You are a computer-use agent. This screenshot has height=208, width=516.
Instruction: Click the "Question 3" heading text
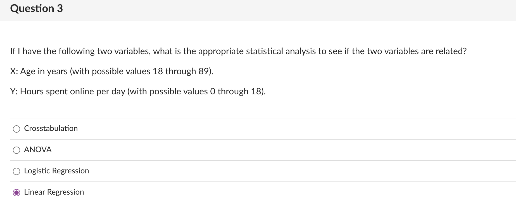tap(36, 8)
